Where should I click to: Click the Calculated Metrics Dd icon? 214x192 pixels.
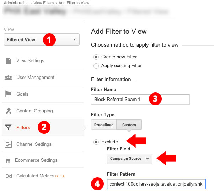pyautogui.click(x=9, y=176)
